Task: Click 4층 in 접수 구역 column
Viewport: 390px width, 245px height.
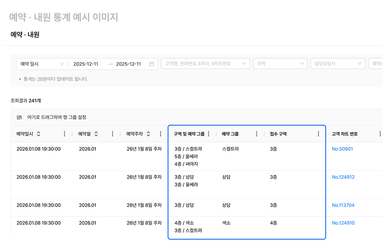Action: click(x=273, y=223)
